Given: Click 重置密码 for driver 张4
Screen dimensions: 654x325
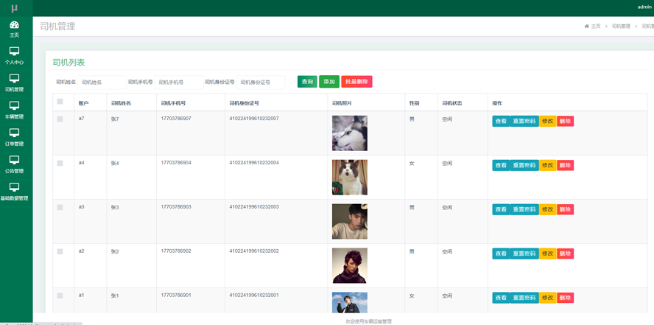Looking at the screenshot, I should pos(524,165).
